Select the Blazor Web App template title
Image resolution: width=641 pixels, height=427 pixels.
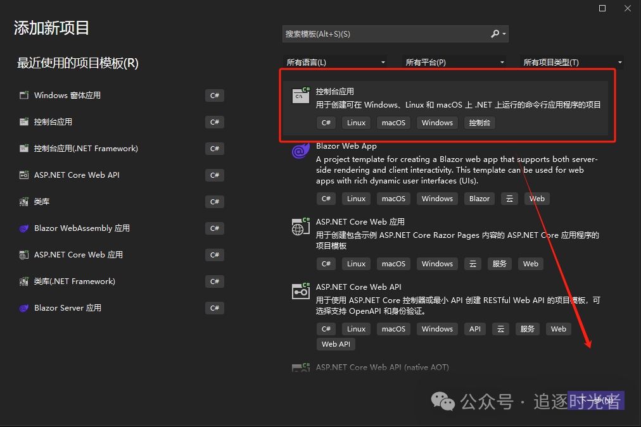point(346,145)
